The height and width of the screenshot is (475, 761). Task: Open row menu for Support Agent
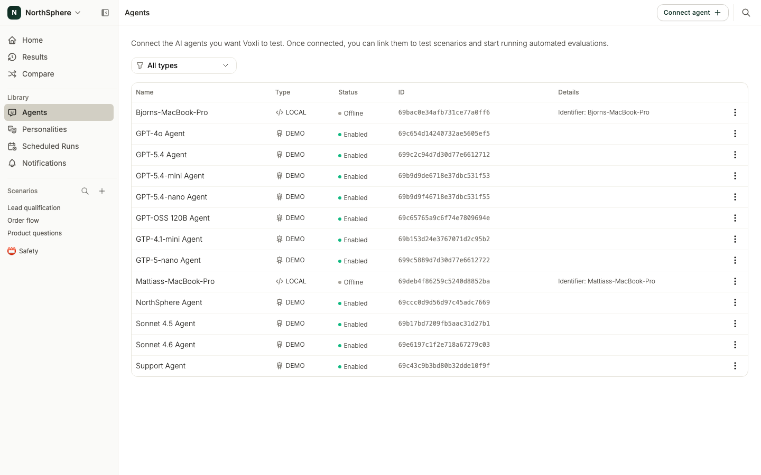pyautogui.click(x=735, y=366)
